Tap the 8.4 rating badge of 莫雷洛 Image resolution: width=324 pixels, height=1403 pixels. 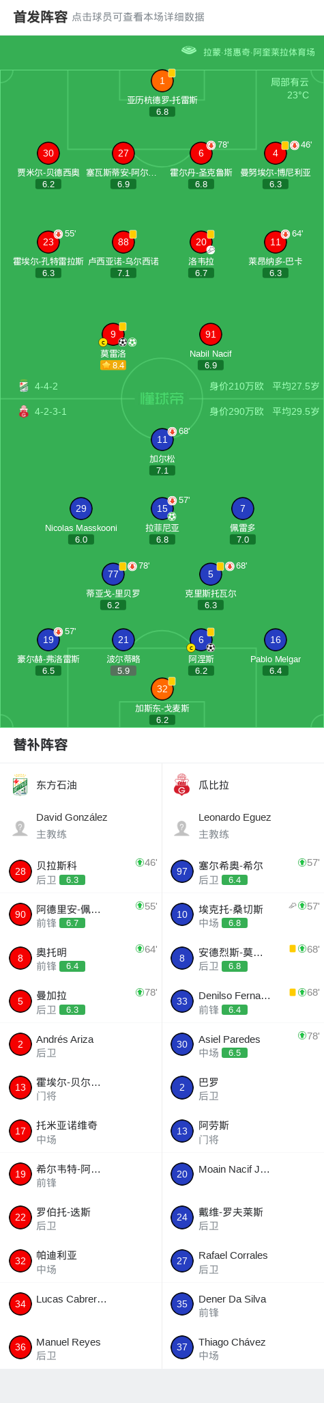click(113, 365)
